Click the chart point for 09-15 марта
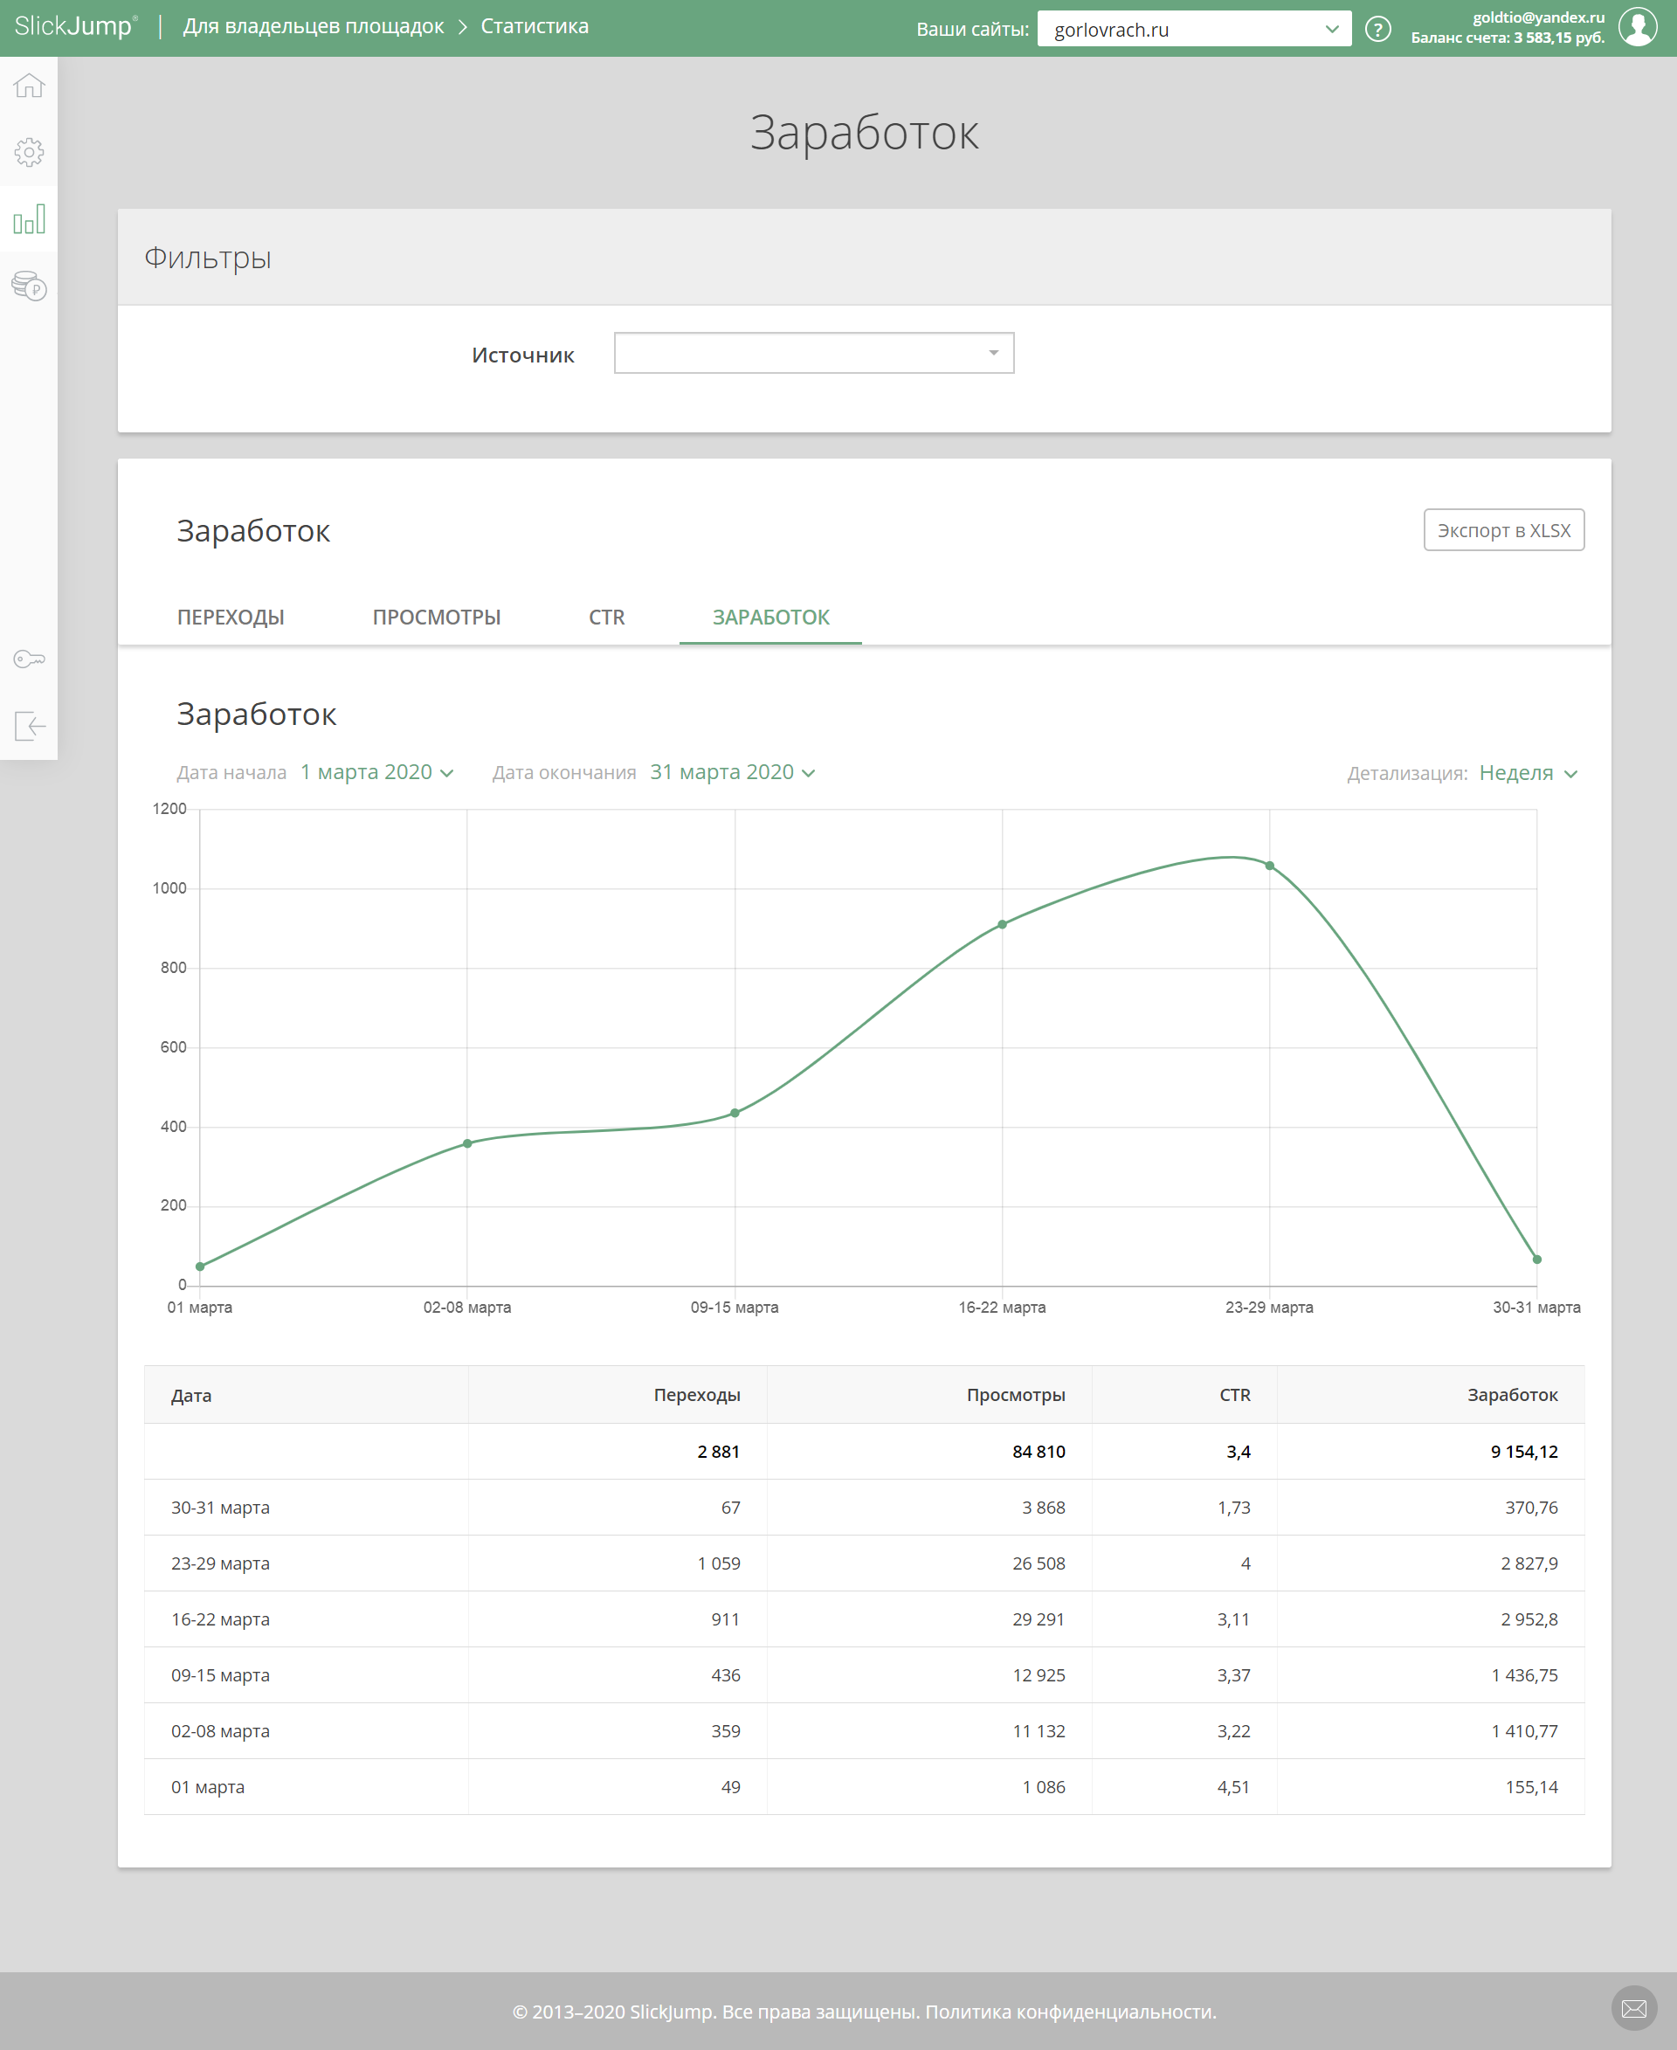 tap(735, 1113)
